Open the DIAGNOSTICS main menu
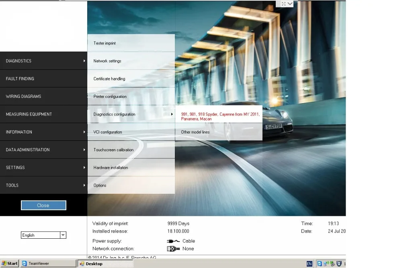This screenshot has height=268, width=402. (x=43, y=61)
